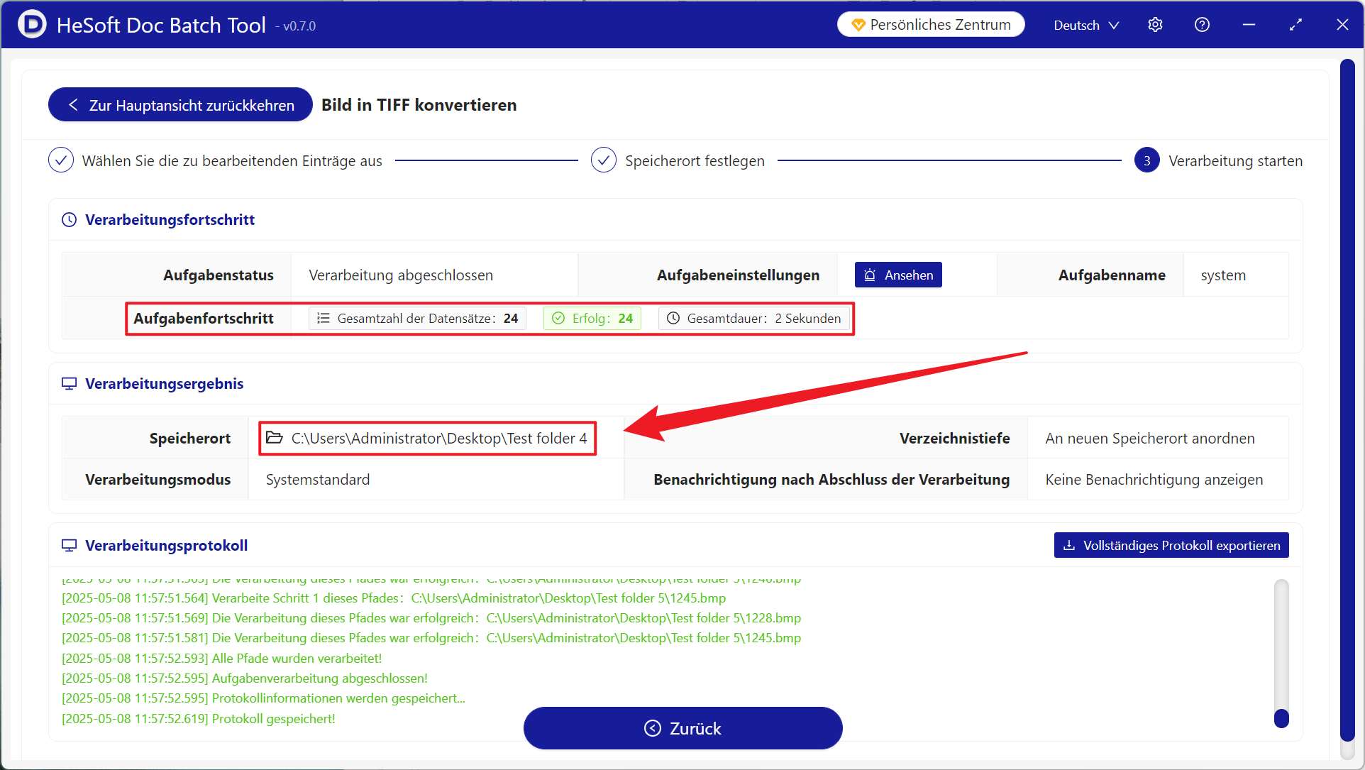Viewport: 1365px width, 770px height.
Task: Click the Gesamtdauer clock icon
Action: tap(673, 319)
